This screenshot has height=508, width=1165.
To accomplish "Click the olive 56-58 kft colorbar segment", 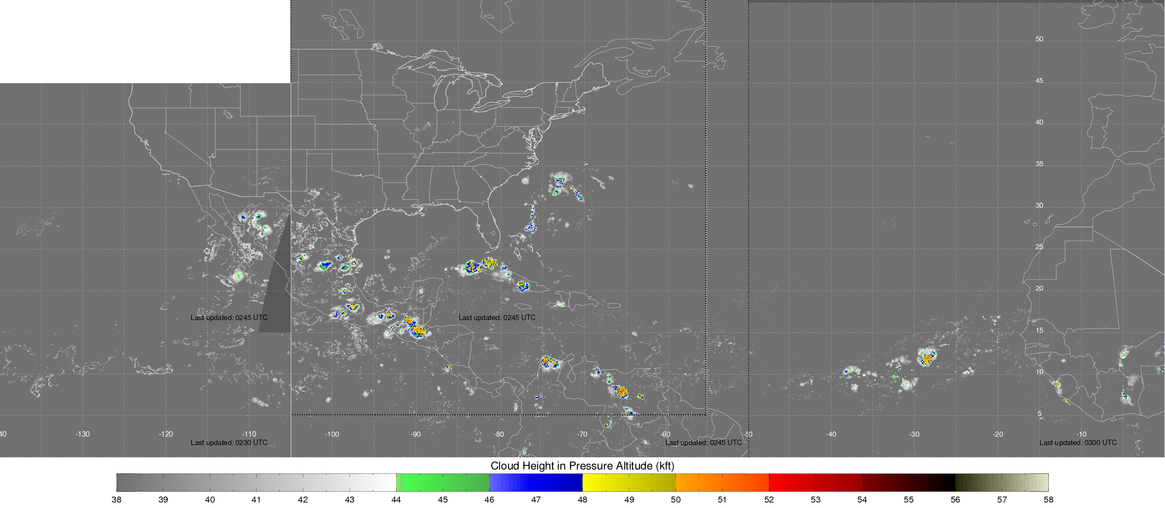I will pos(1002,482).
